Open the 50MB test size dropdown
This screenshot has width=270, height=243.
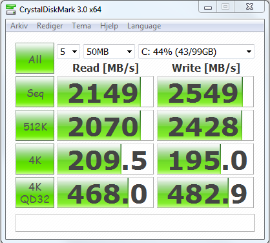pos(109,52)
